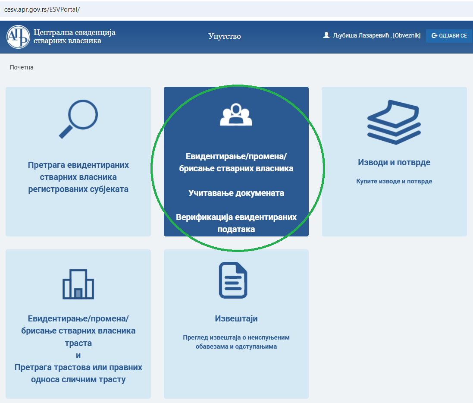Click the user silhouette icon beside Љубиша Лазаревић

coord(326,35)
